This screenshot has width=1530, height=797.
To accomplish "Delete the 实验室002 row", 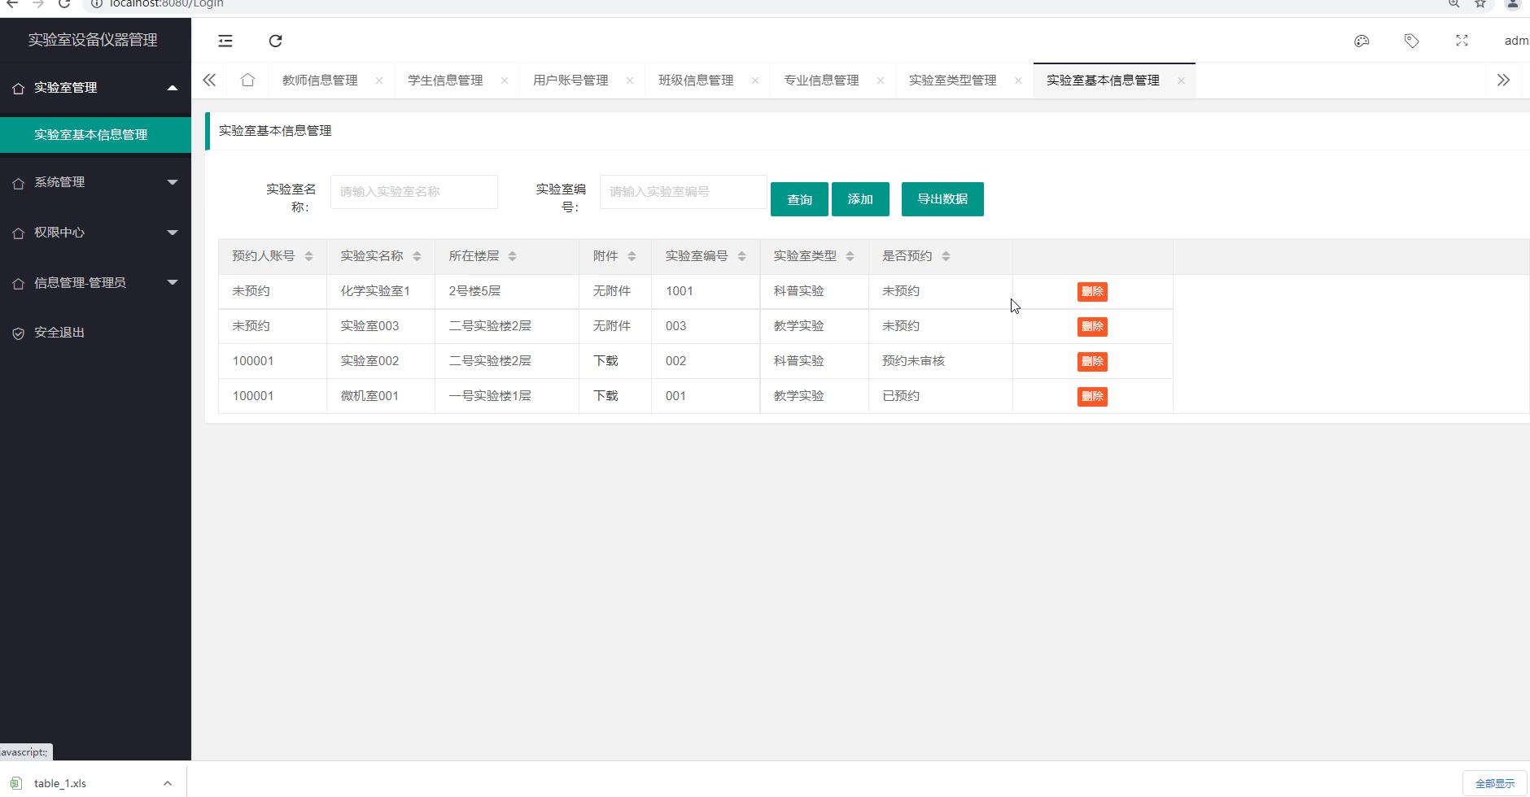I will pos(1092,362).
